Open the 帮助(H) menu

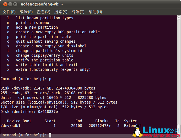(x=95, y=12)
